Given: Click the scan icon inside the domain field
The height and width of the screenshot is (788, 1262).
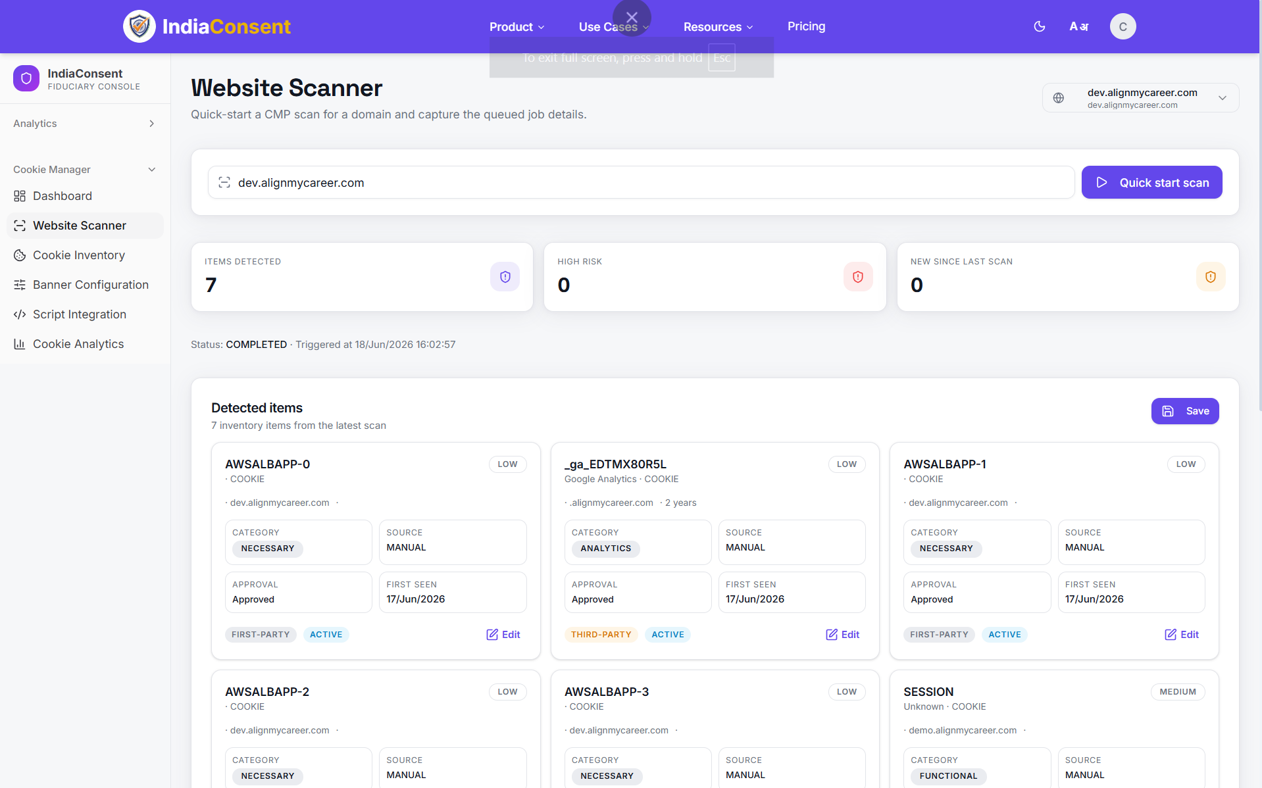Looking at the screenshot, I should (224, 182).
